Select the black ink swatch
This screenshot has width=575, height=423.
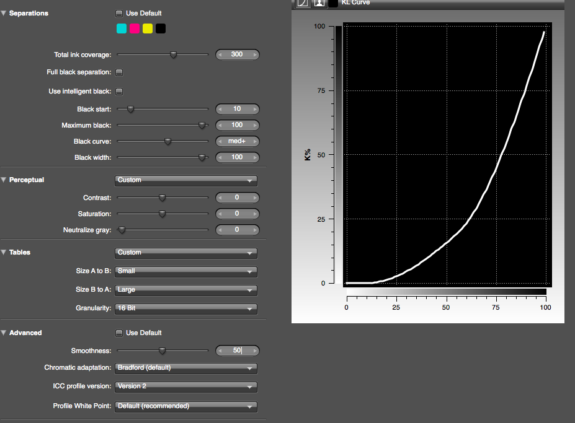click(x=161, y=28)
